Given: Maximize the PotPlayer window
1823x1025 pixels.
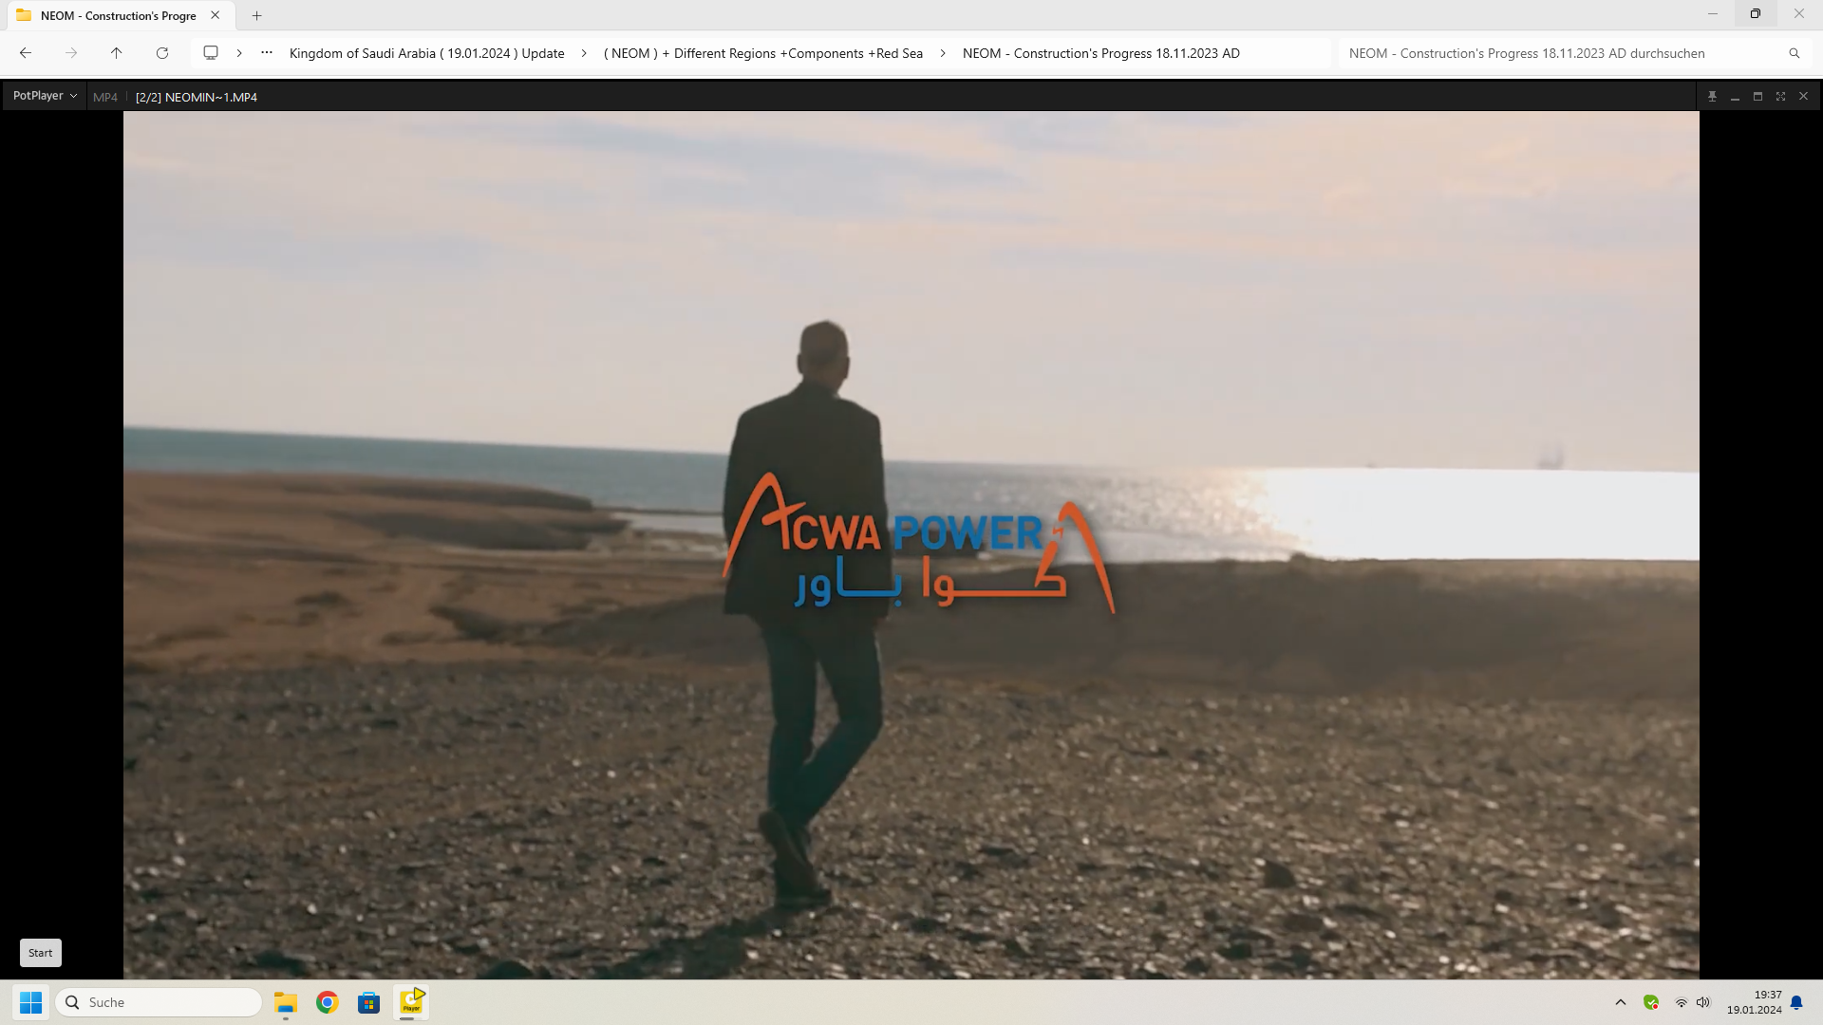Looking at the screenshot, I should (1757, 97).
